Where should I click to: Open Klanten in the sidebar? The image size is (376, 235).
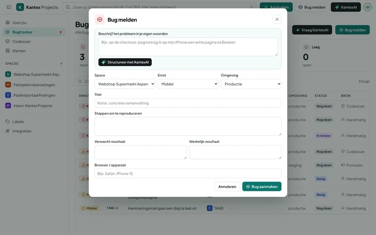tap(34, 51)
